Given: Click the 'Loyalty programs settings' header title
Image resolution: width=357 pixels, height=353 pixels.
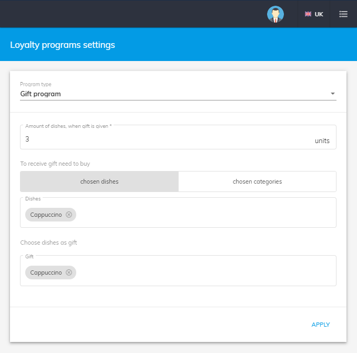Looking at the screenshot, I should 63,45.
